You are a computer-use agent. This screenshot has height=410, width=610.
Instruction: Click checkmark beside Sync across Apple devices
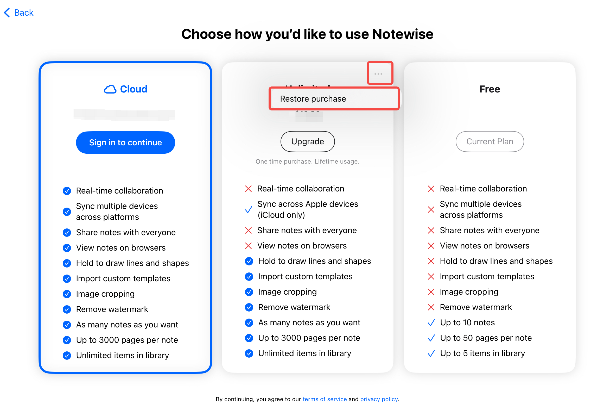(249, 209)
